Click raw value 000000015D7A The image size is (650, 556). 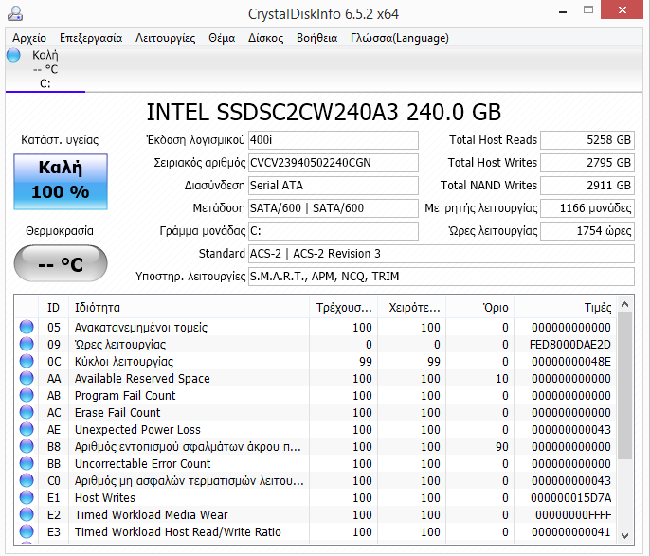[x=570, y=497]
